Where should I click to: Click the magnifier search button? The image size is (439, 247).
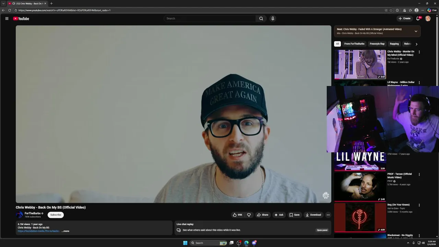[x=261, y=19]
